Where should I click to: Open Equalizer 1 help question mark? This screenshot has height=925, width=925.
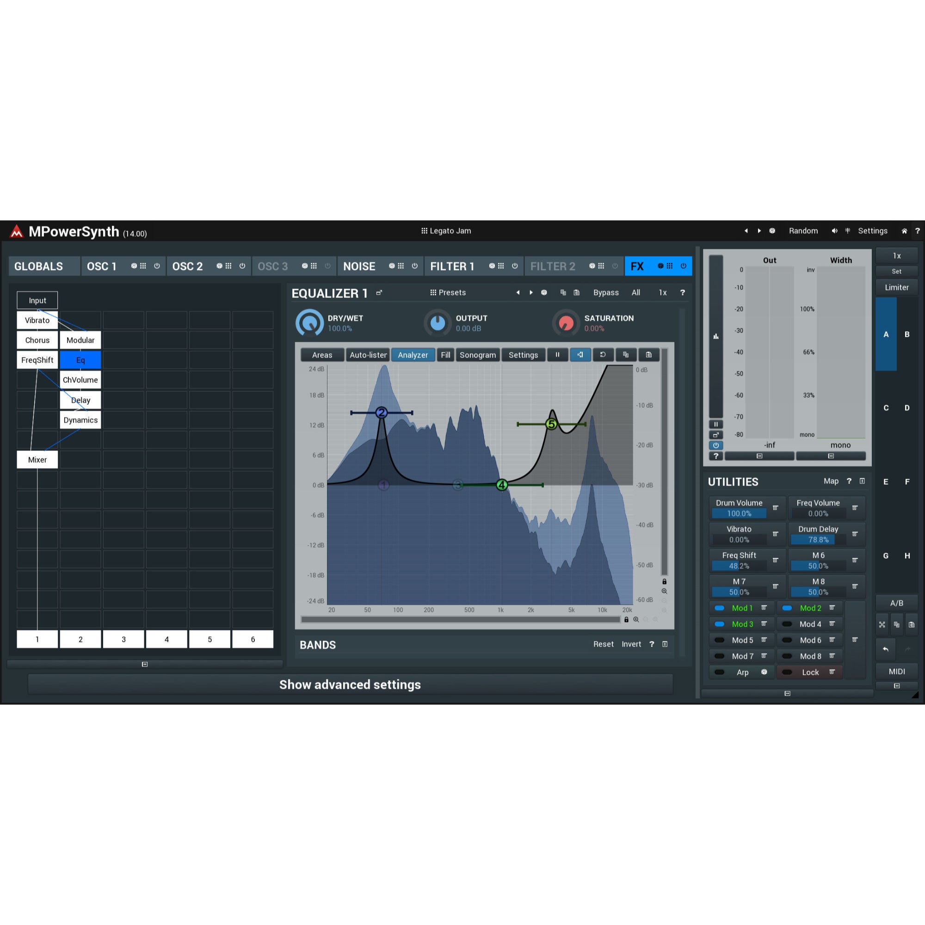[682, 293]
